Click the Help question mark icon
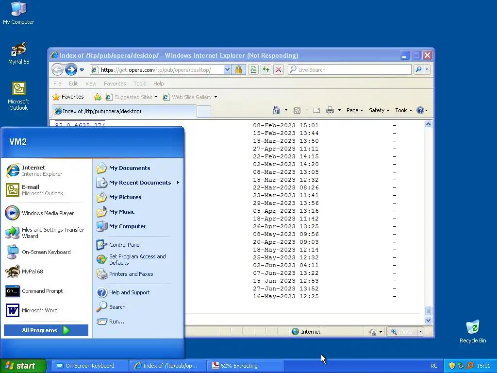497x373 pixels. coord(420,110)
